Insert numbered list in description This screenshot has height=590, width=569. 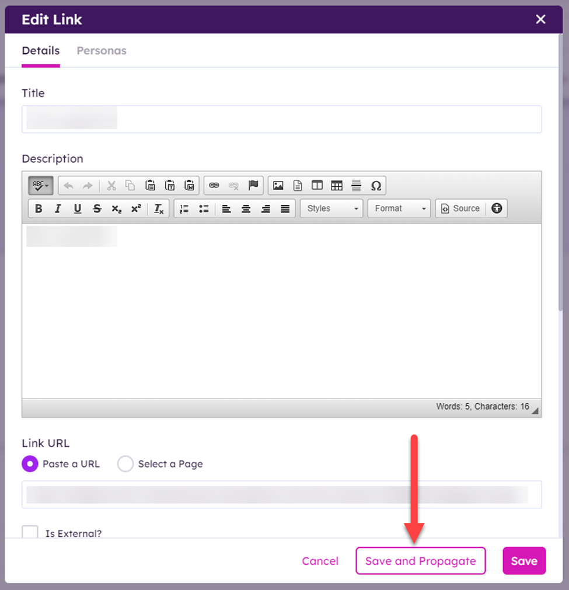coord(184,209)
